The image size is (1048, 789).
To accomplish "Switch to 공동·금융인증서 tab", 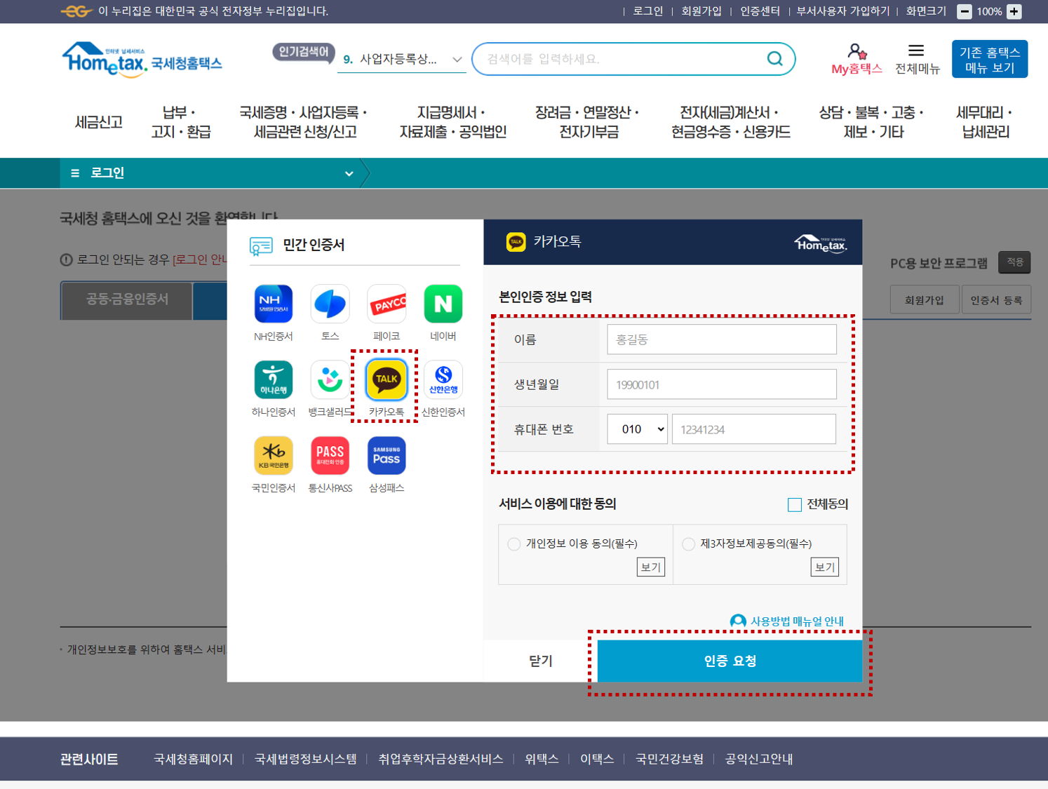I will [x=127, y=299].
